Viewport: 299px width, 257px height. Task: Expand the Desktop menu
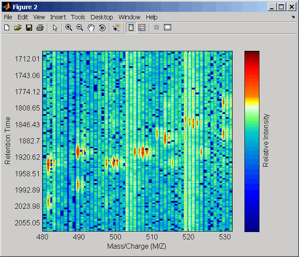pyautogui.click(x=102, y=17)
